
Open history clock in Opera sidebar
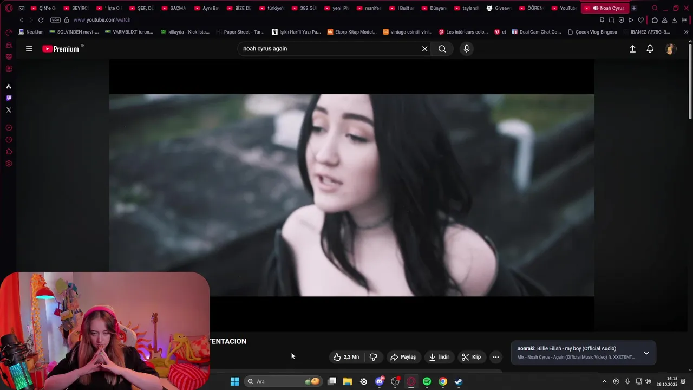click(9, 140)
